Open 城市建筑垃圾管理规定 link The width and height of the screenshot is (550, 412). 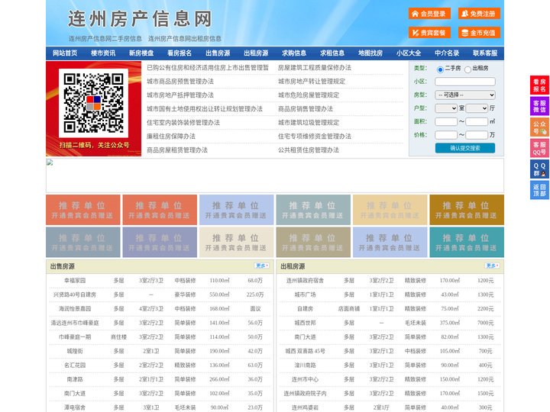[309, 123]
